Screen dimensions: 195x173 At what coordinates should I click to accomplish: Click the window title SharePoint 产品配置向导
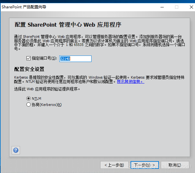[x=24, y=7]
